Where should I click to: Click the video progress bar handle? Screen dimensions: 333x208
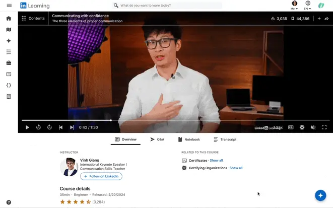point(111,120)
